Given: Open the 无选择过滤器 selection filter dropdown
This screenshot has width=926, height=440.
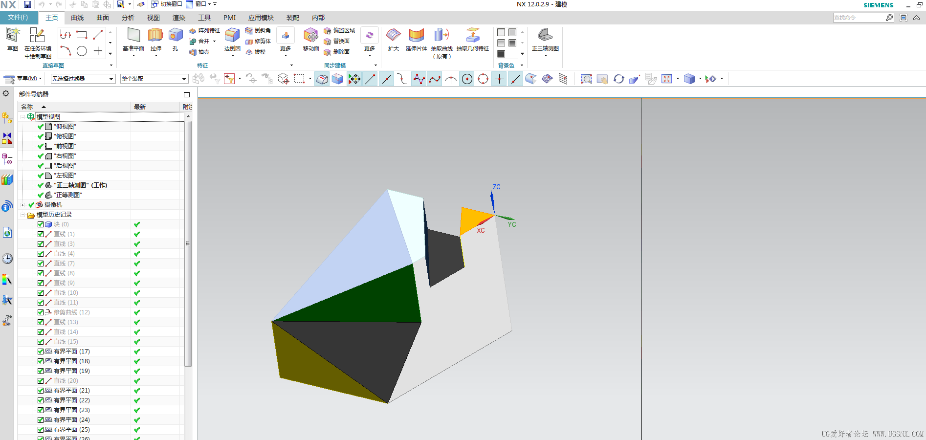Looking at the screenshot, I should pyautogui.click(x=83, y=79).
